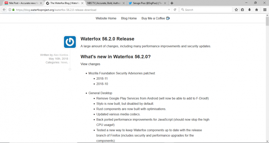Bookmark this page with the star icon
Image resolution: width=269 pixels, height=143 pixels.
click(236, 10)
